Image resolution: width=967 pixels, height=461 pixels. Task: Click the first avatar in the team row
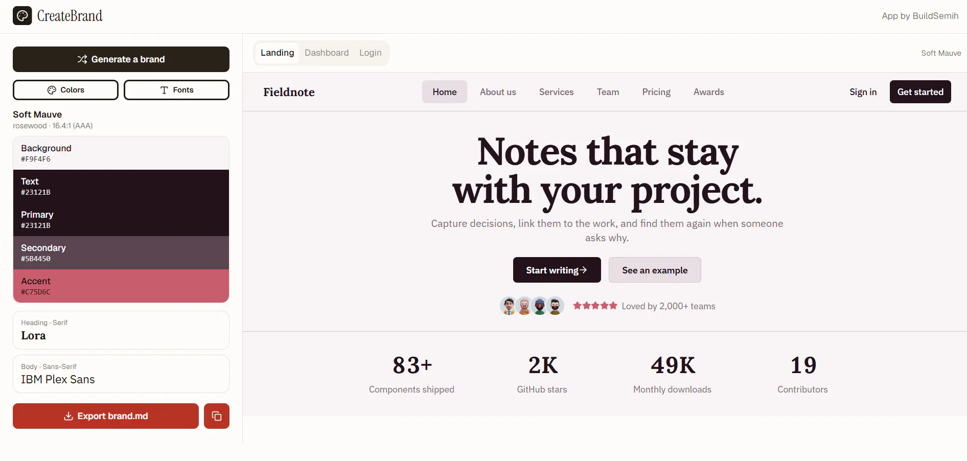[x=508, y=306]
